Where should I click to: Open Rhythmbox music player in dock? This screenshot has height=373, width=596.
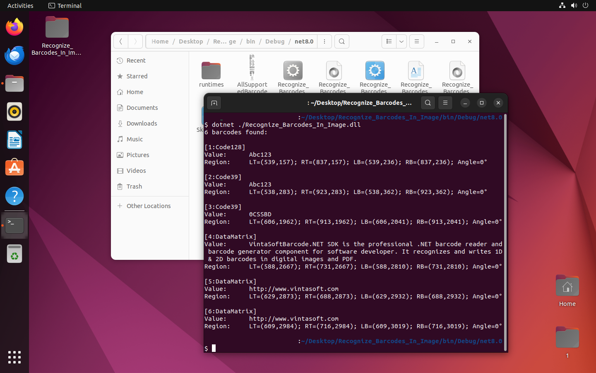point(14,112)
